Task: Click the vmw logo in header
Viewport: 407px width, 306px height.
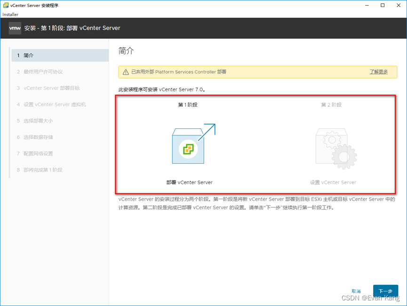Action: 15,28
